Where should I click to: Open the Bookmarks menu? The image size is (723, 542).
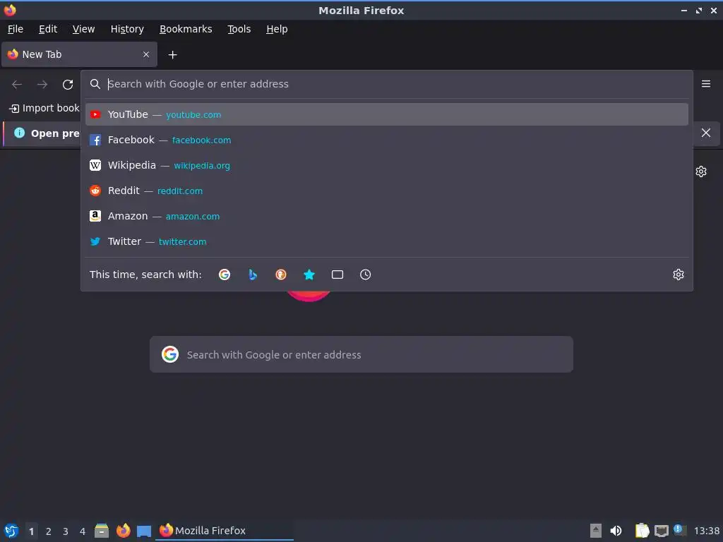coord(186,29)
